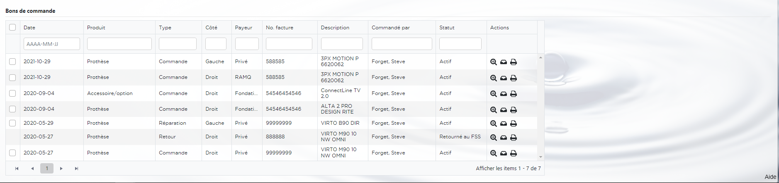Click the print icon for the ConnectLine TV order
Screen dimensions: 779x183
point(513,94)
